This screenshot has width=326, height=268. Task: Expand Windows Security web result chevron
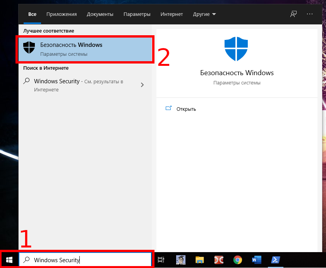coord(142,85)
